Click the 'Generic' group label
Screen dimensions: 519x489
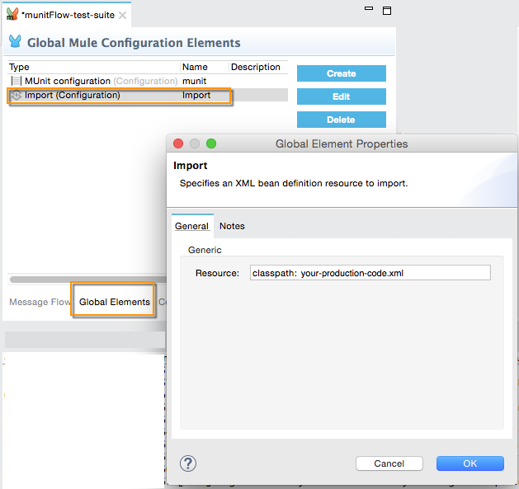[205, 250]
